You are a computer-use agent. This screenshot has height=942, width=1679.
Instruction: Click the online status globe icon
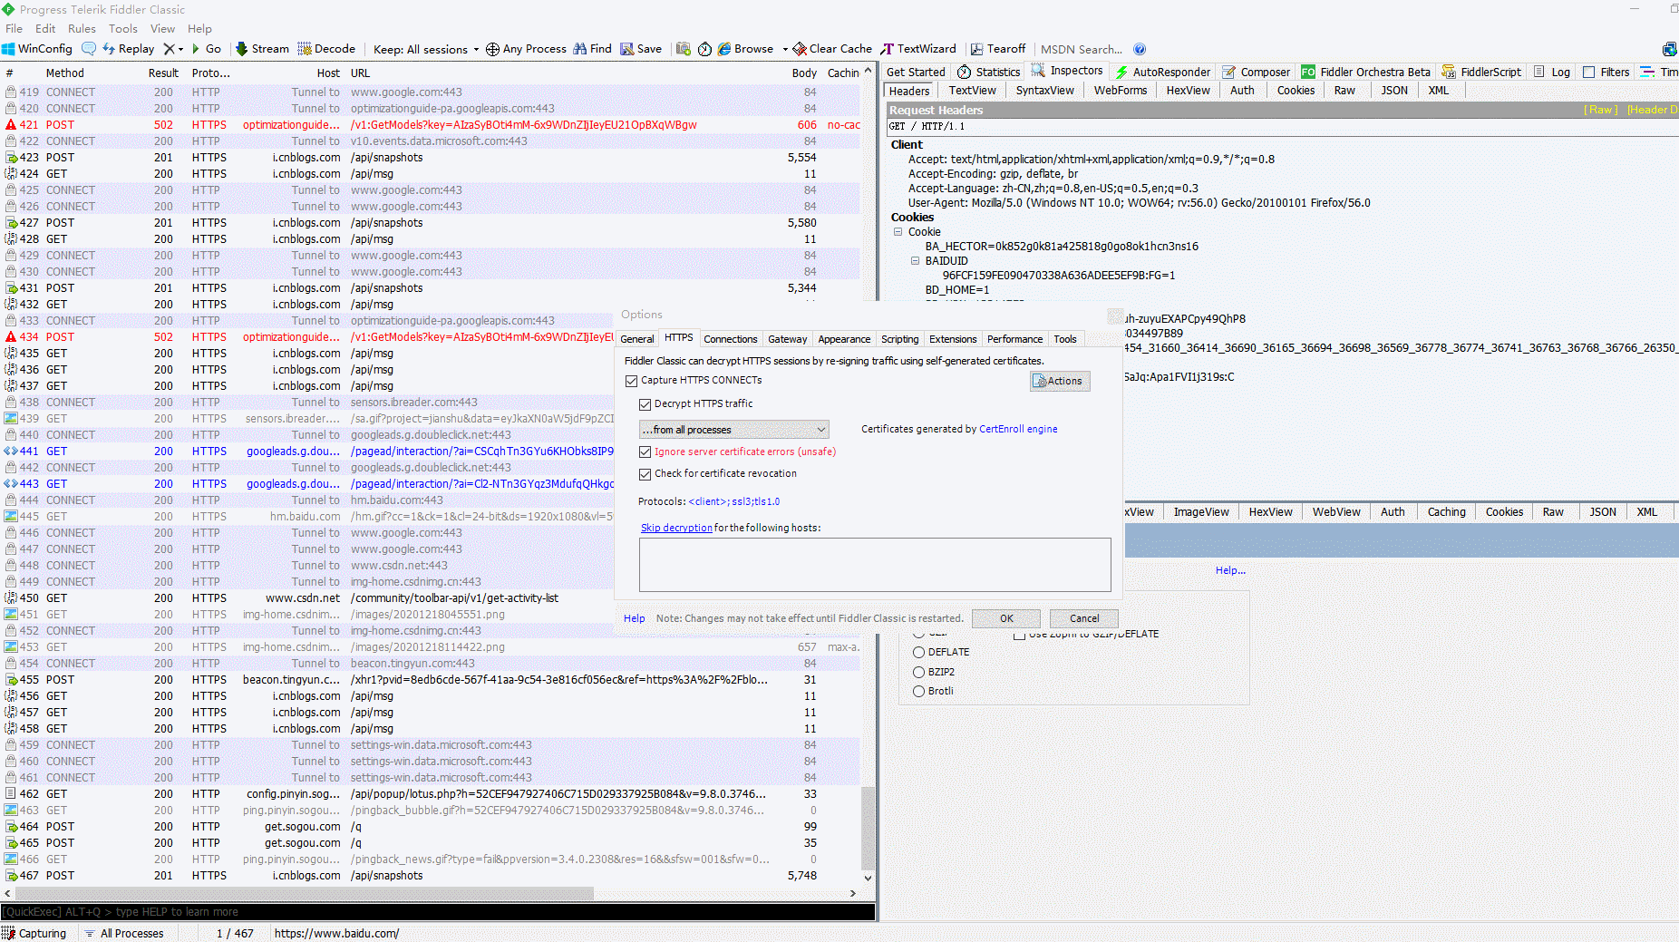click(x=1669, y=49)
